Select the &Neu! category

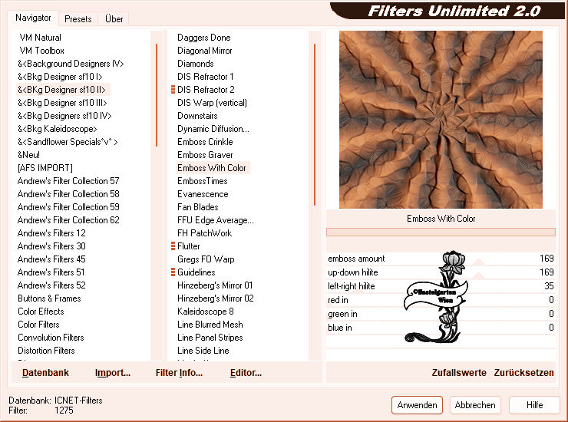coord(28,155)
